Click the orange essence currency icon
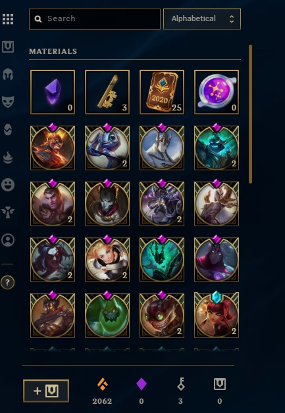285x413 pixels. [102, 384]
